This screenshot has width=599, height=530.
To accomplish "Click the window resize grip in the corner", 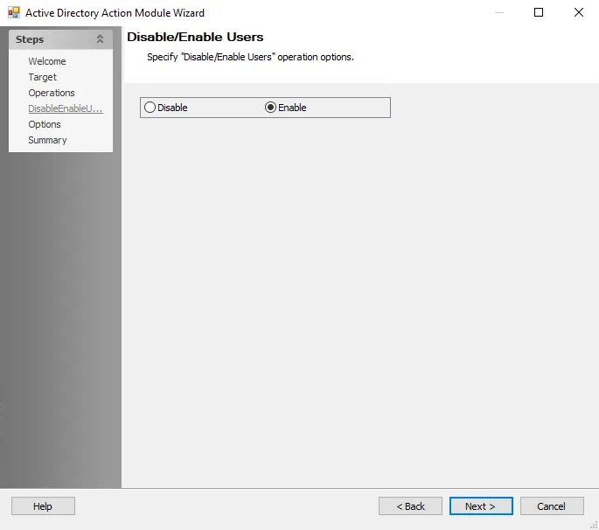I will (594, 525).
